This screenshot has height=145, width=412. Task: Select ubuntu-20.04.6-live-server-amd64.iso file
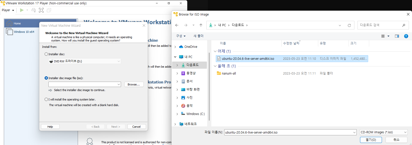292,59
